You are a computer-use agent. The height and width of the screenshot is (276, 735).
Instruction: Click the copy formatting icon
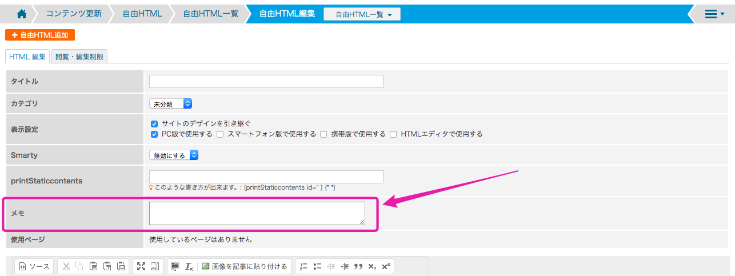point(175,266)
